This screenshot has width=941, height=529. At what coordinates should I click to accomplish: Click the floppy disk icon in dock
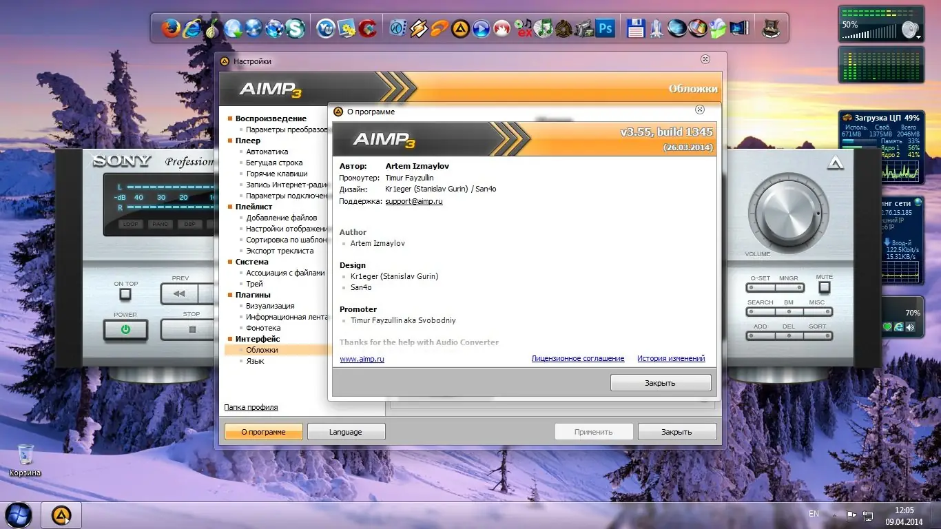636,28
